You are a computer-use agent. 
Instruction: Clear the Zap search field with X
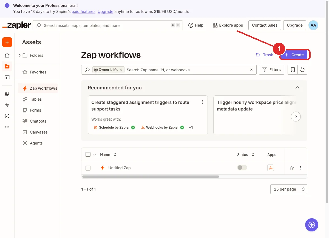[251, 70]
